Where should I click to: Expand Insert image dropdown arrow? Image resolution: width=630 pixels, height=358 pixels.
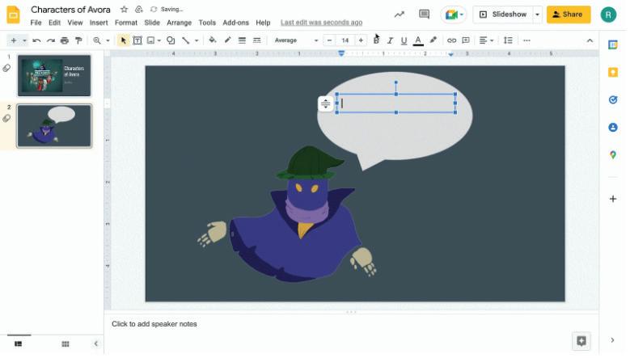(159, 40)
